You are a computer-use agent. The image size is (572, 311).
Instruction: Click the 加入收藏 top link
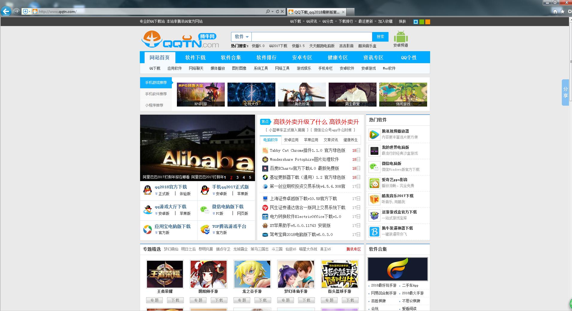click(385, 22)
